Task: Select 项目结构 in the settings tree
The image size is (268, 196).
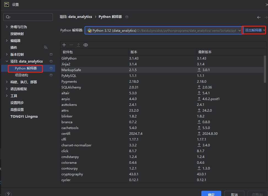Action: point(21,75)
